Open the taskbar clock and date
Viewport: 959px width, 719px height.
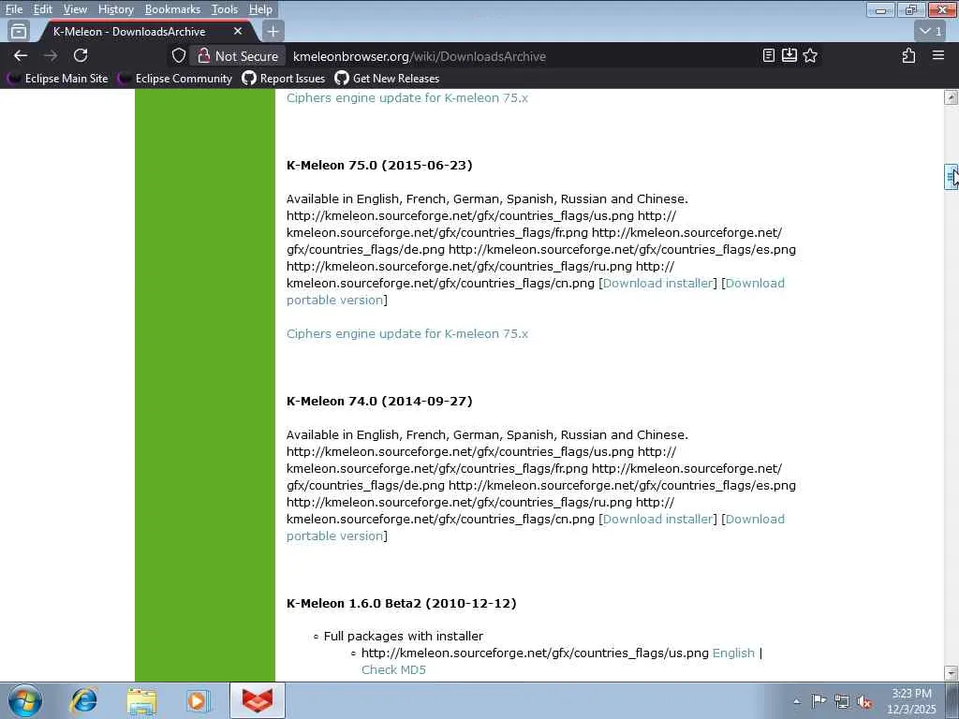911,701
